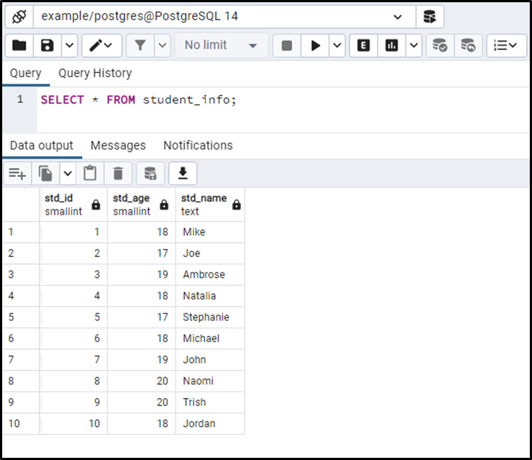Commit the transaction using the commit icon
Viewport: 532px width, 460px height.
[440, 45]
